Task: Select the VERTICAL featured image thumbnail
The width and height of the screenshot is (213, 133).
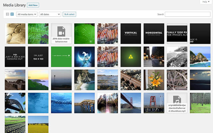Action: coord(131,34)
